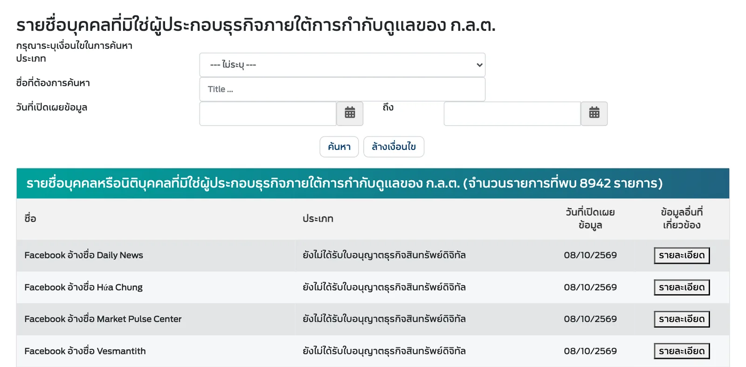The width and height of the screenshot is (746, 367).
Task: Click the teal results banner with 8942 รายการ
Action: click(373, 183)
